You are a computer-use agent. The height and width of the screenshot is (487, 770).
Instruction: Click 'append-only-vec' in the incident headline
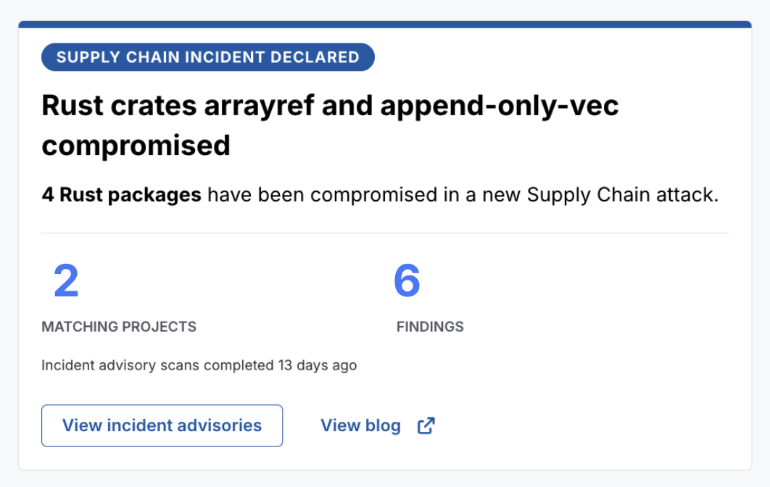coord(500,106)
